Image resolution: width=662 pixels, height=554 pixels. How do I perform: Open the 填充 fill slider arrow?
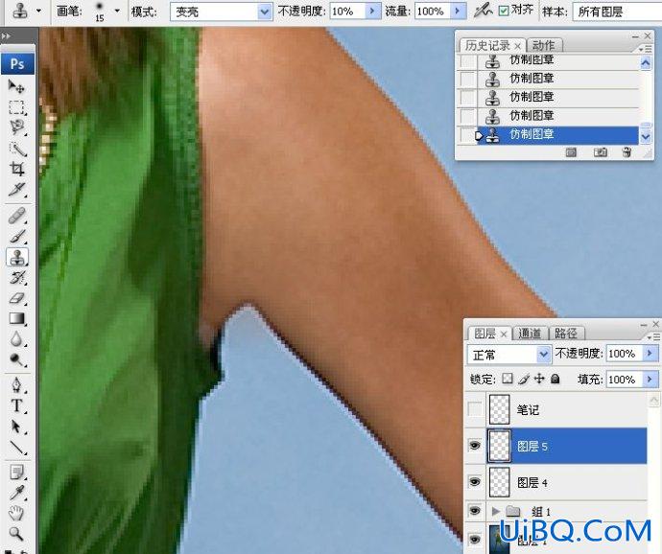click(650, 379)
